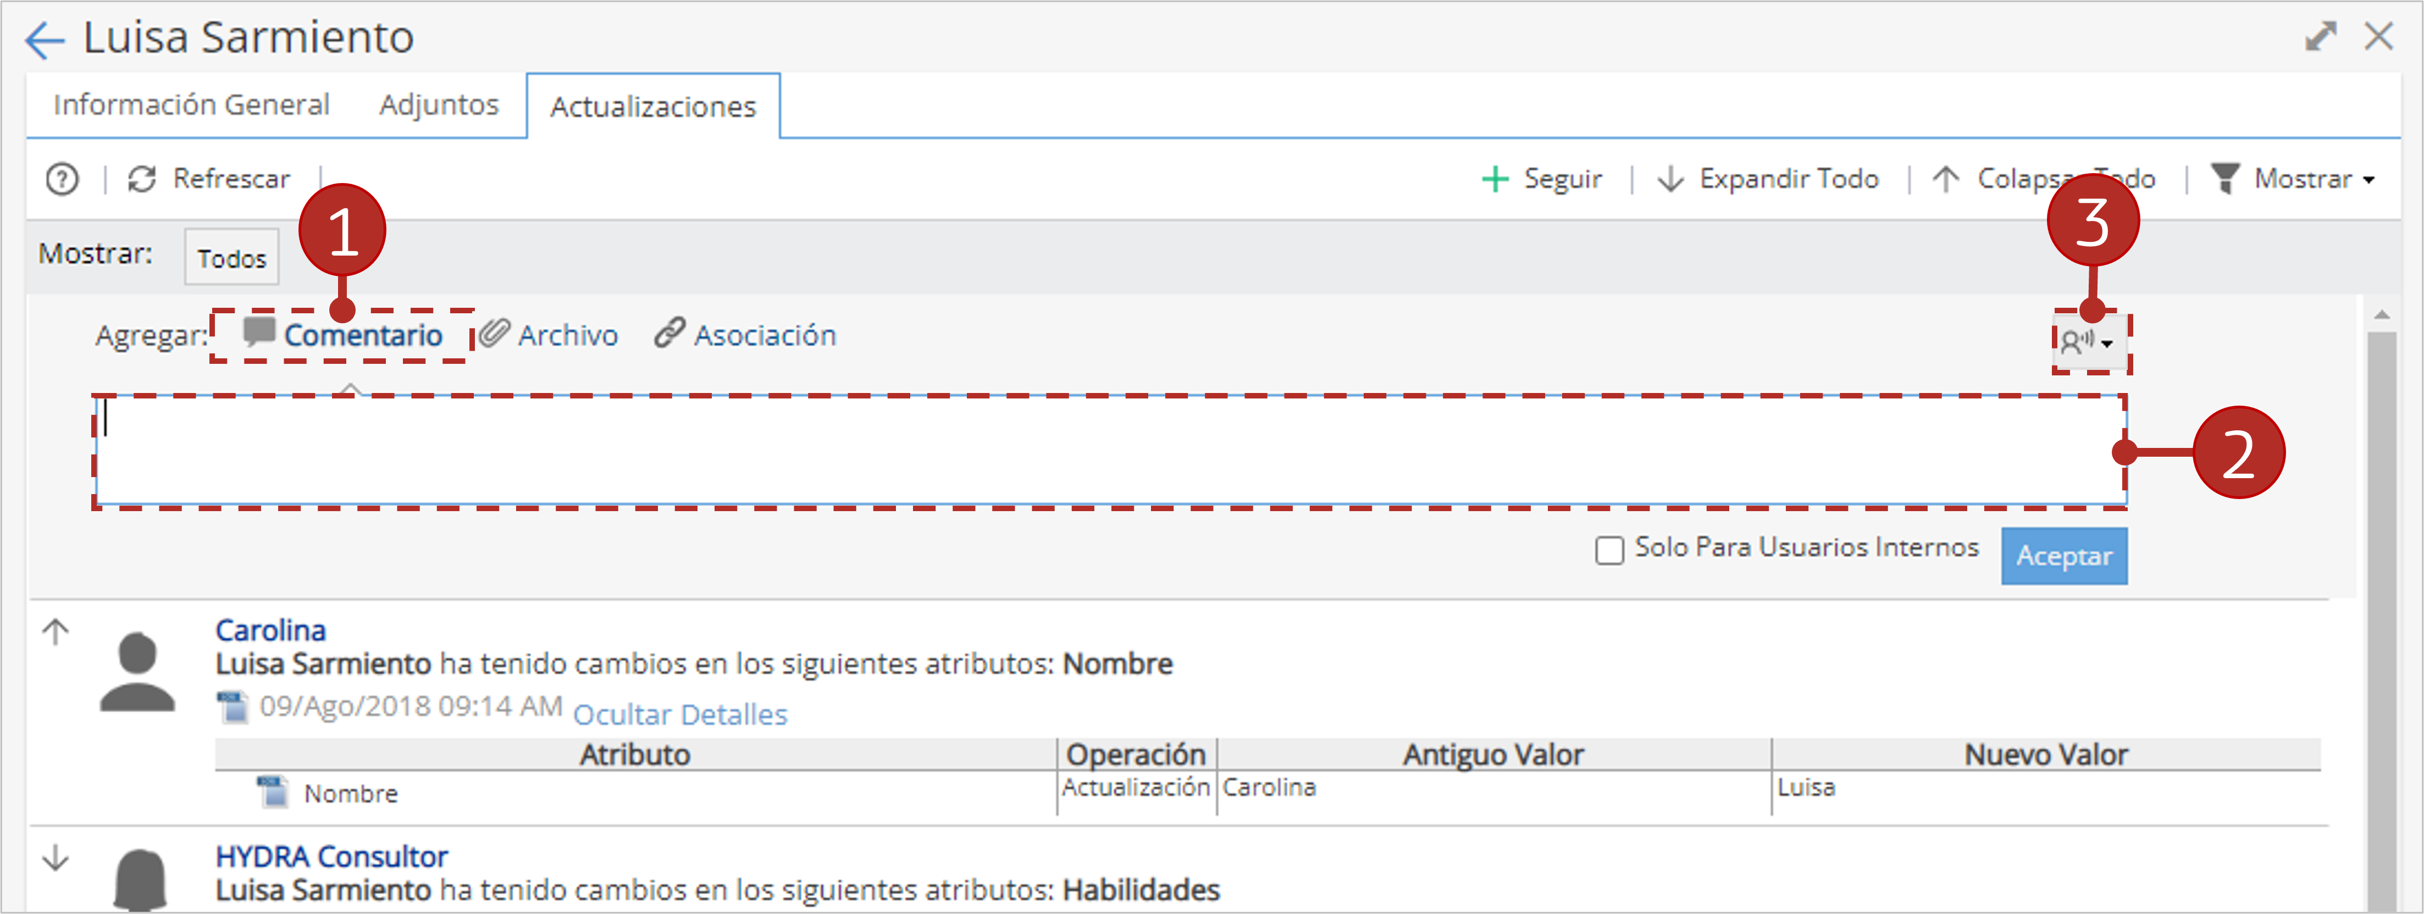Open the Adjuntos tab
2424x914 pixels.
click(439, 104)
